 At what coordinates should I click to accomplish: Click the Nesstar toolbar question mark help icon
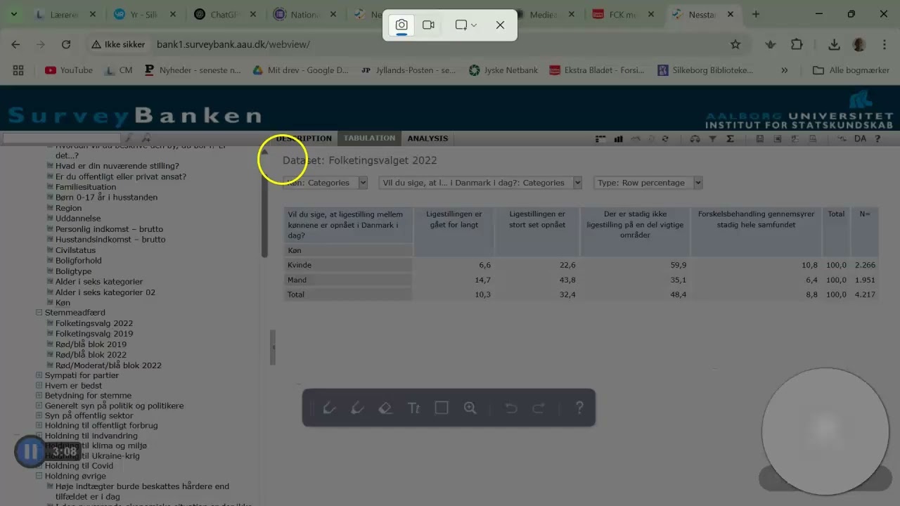tap(877, 139)
